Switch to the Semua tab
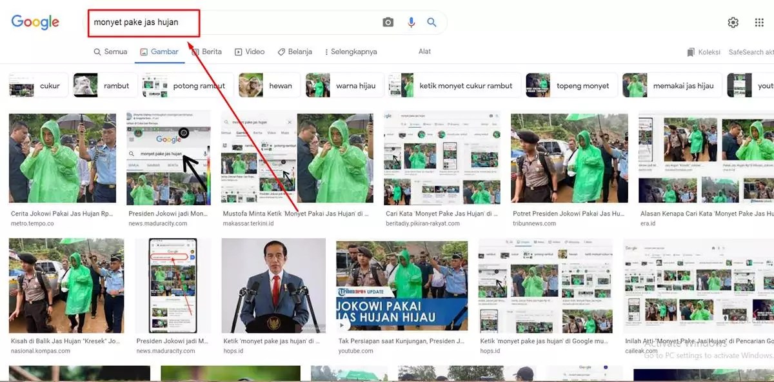Screen dimensions: 774x382 tap(110, 52)
